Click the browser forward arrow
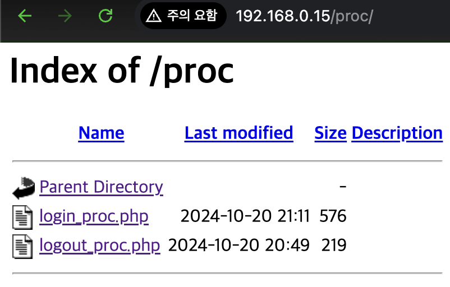Image resolution: width=450 pixels, height=287 pixels. click(x=65, y=16)
